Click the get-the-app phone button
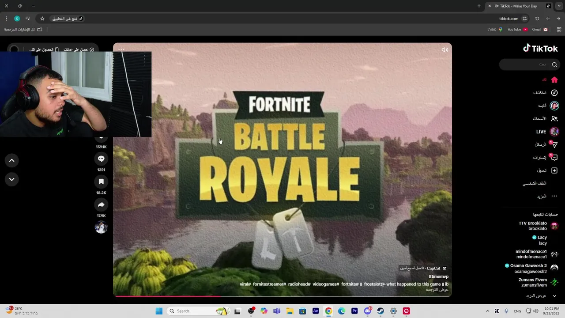Screen dimensions: 565x318 (44, 49)
